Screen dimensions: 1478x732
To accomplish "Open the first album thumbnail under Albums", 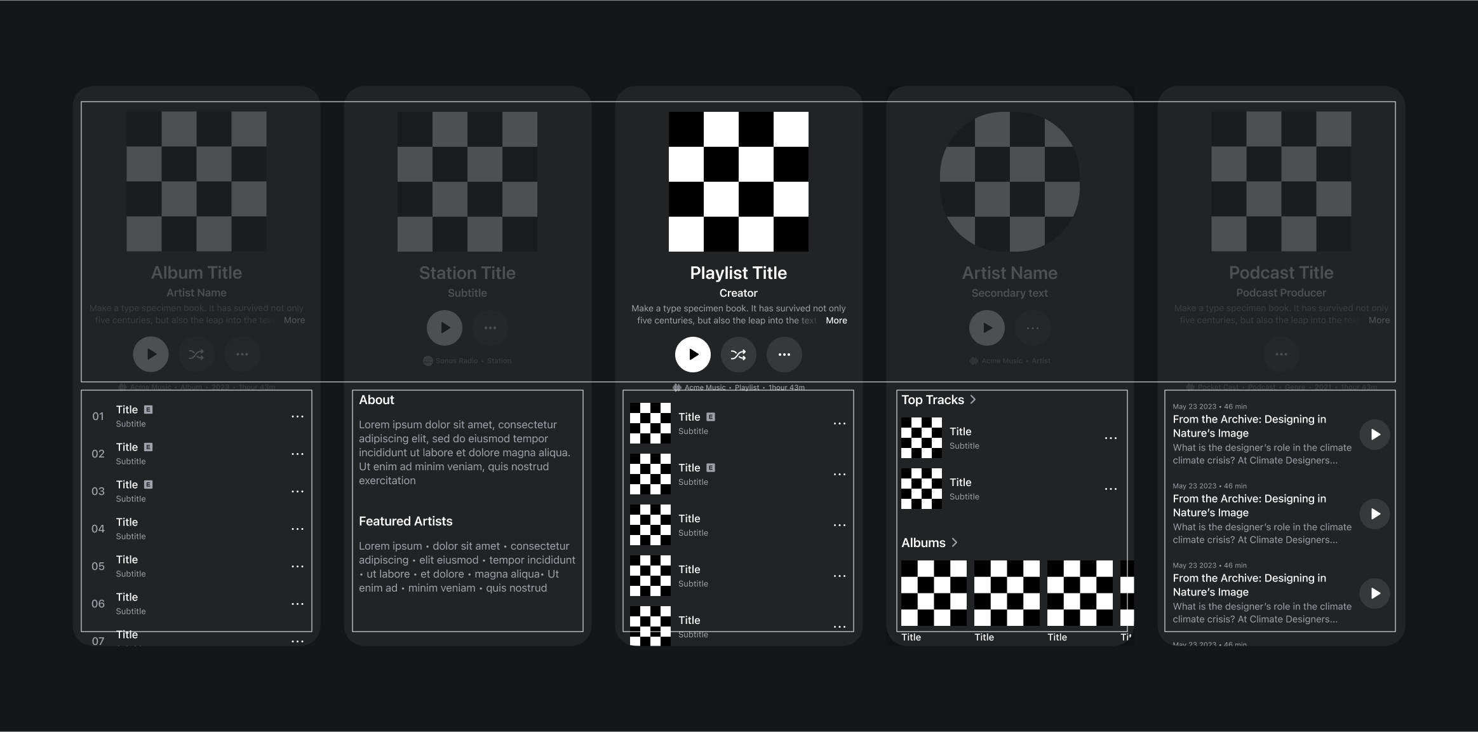I will (x=934, y=593).
